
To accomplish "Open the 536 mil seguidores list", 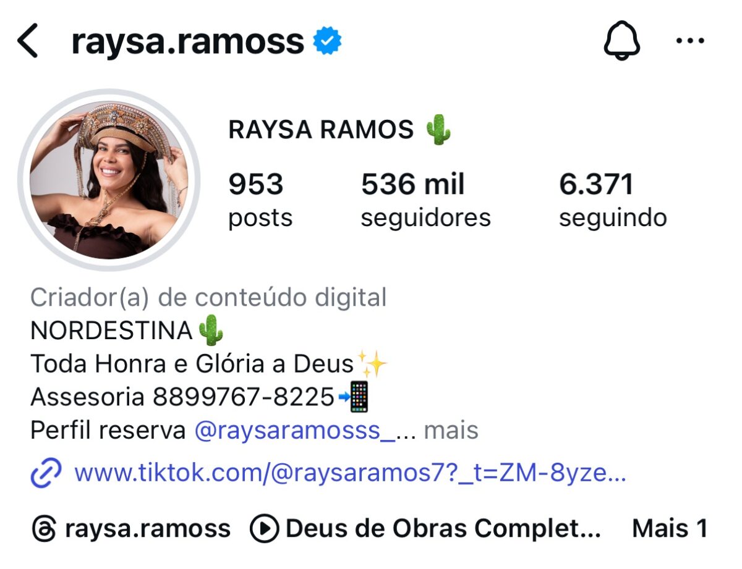I will (x=425, y=200).
